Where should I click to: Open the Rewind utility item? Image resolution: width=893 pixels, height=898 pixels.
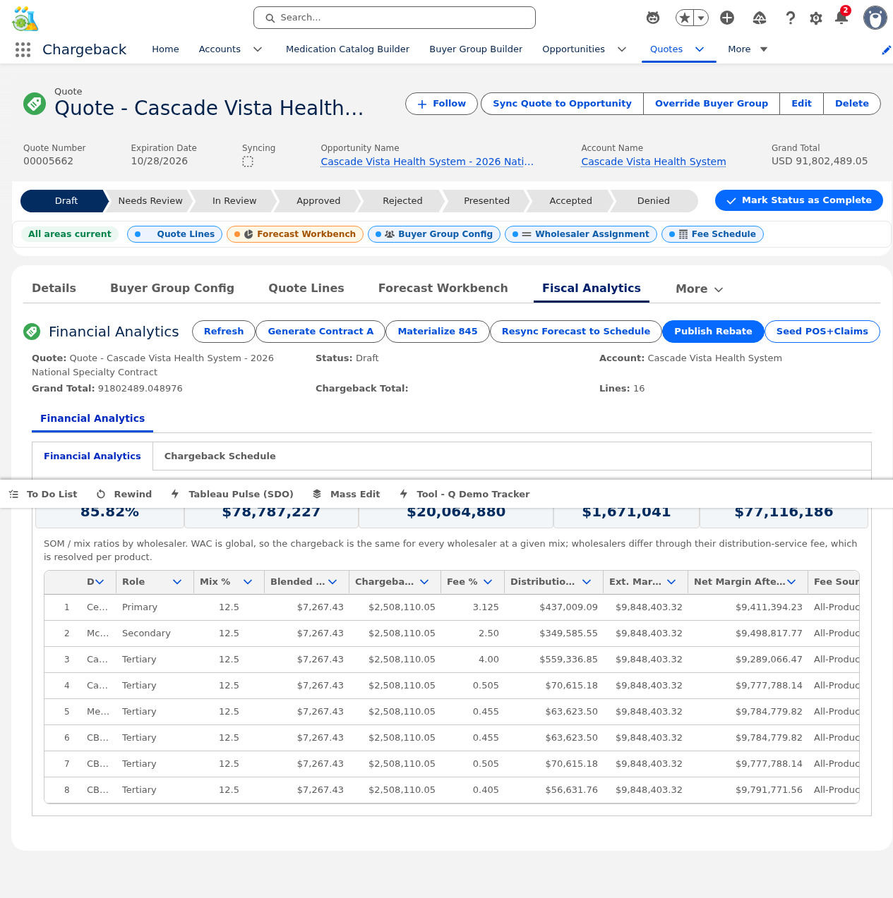(x=124, y=494)
